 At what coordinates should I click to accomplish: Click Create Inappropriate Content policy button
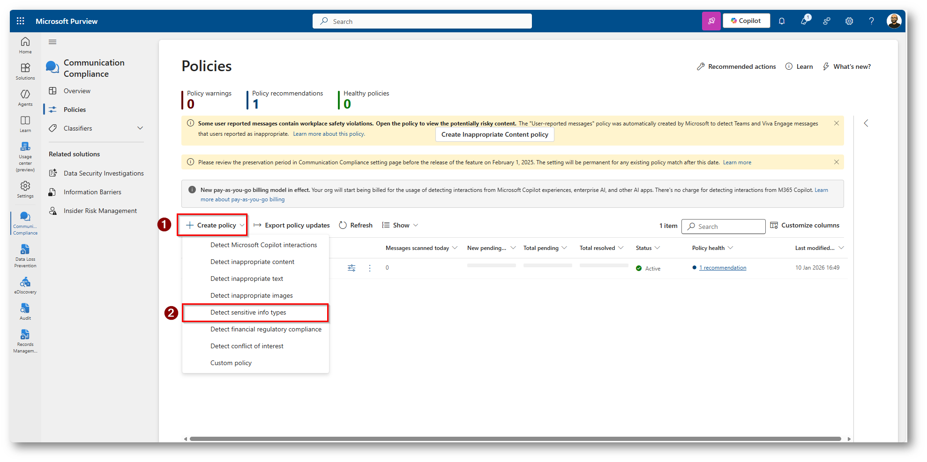click(x=494, y=135)
